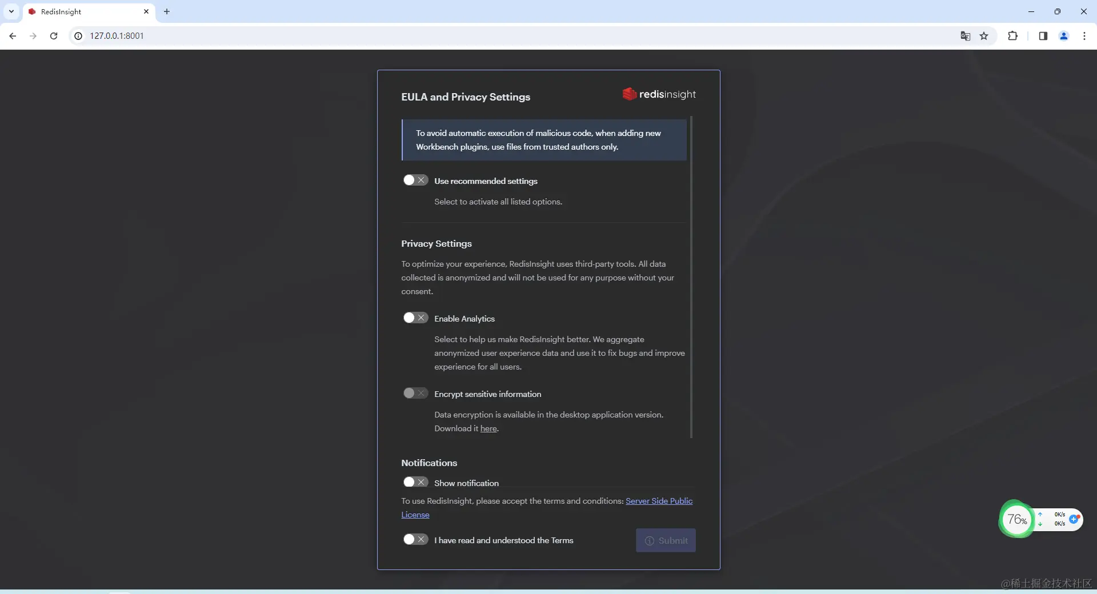
Task: Enable Analytics
Action: tap(415, 318)
